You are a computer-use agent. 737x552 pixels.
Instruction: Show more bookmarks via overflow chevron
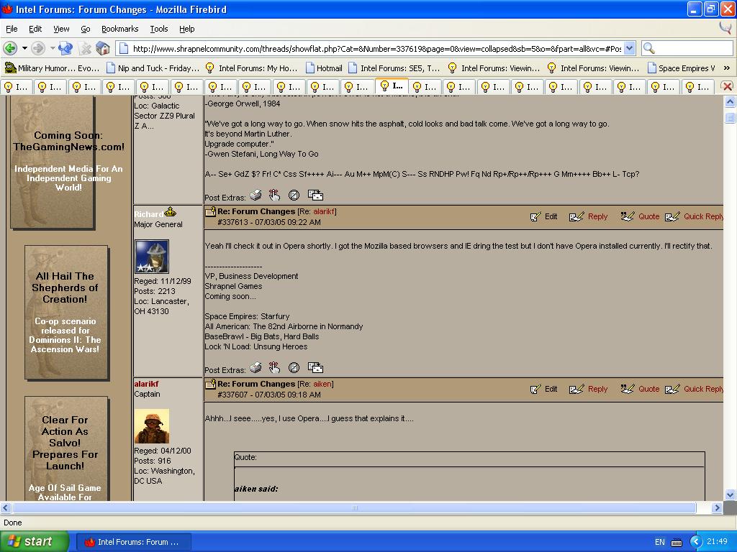point(726,68)
